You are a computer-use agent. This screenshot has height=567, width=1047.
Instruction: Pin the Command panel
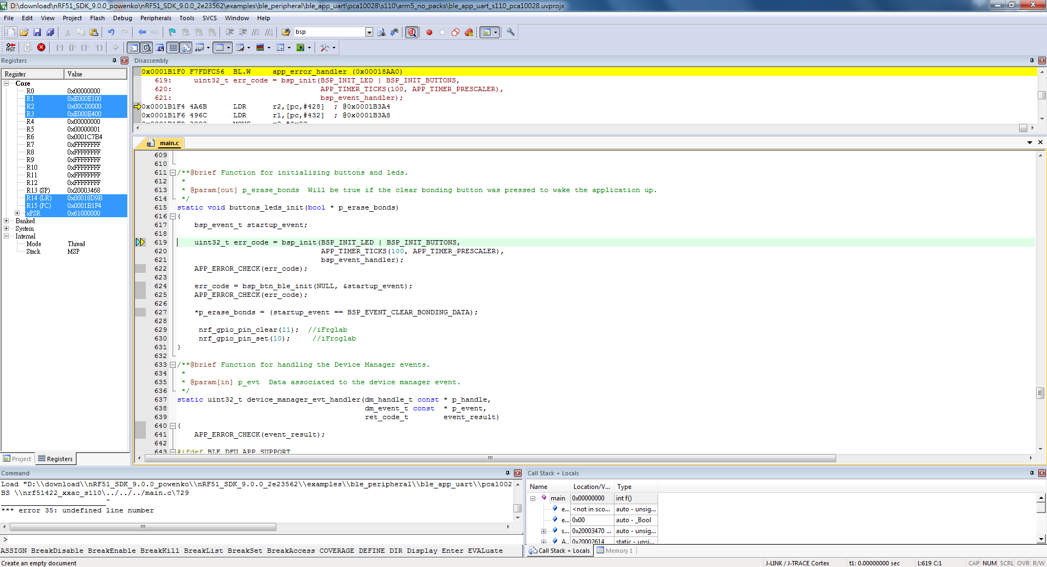507,473
